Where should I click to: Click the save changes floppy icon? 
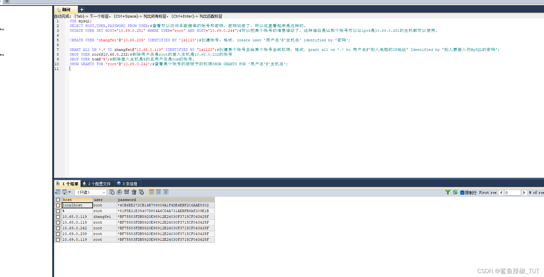pos(127,192)
